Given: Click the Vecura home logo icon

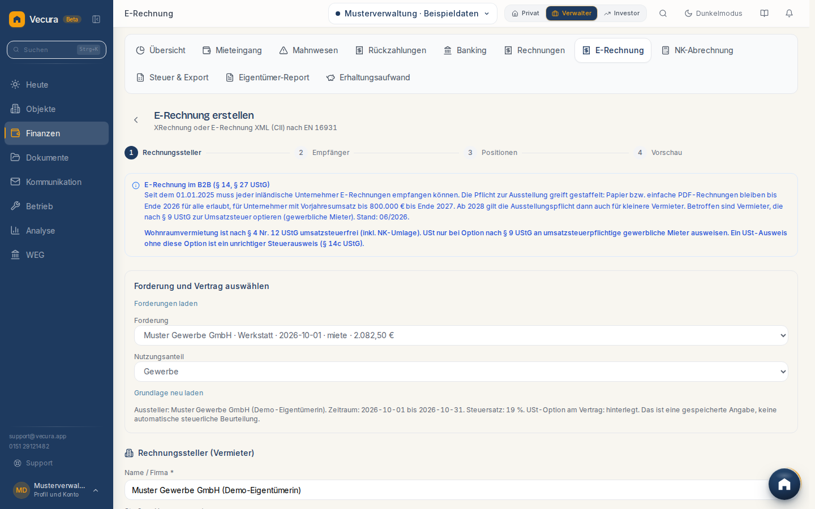Looking at the screenshot, I should 17,19.
